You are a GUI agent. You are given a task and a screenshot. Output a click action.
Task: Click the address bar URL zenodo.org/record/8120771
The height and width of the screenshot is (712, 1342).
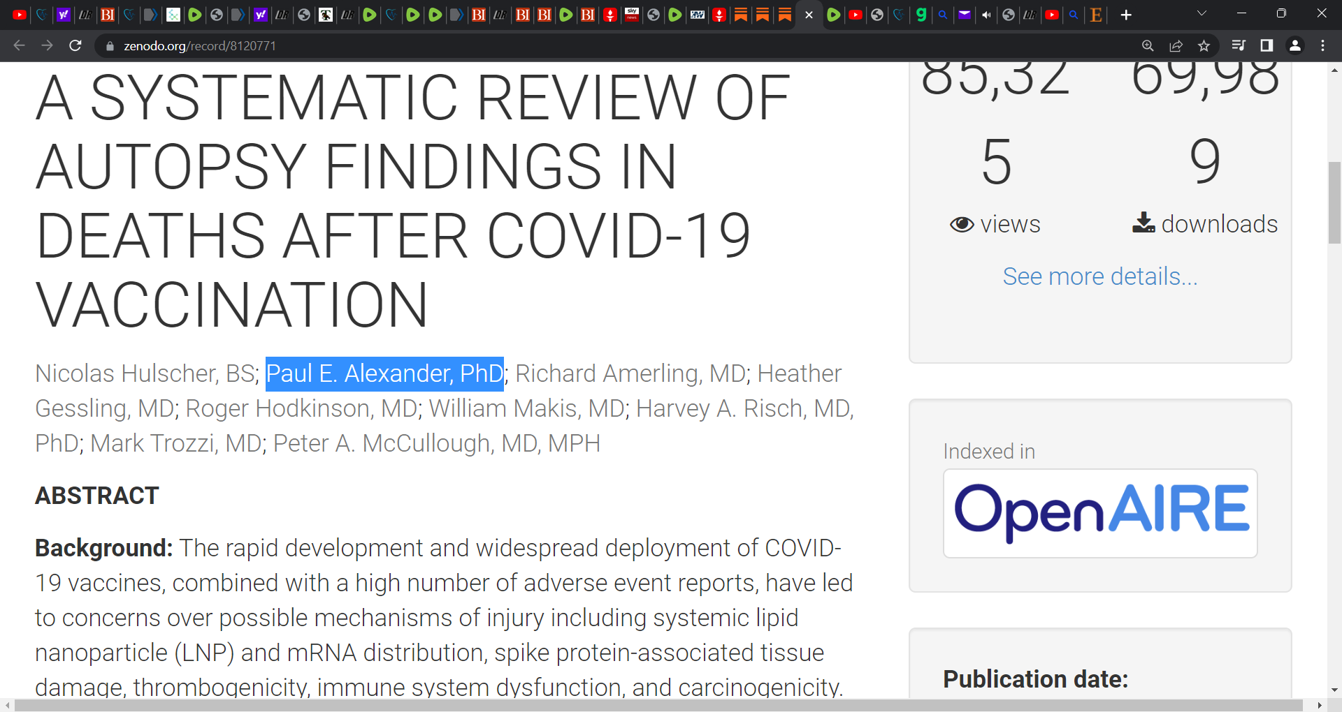(200, 46)
